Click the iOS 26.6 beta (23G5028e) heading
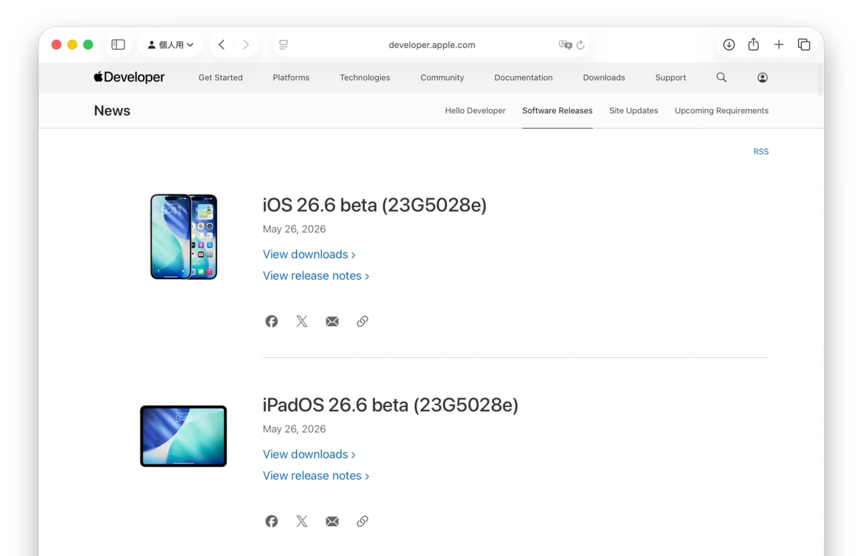The height and width of the screenshot is (556, 863). point(375,205)
